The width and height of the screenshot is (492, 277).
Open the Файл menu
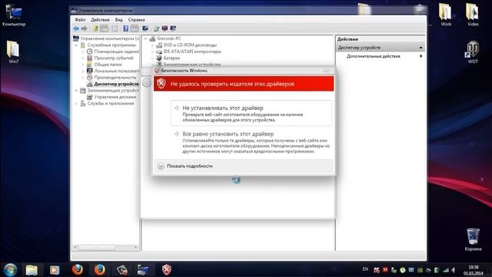point(80,20)
